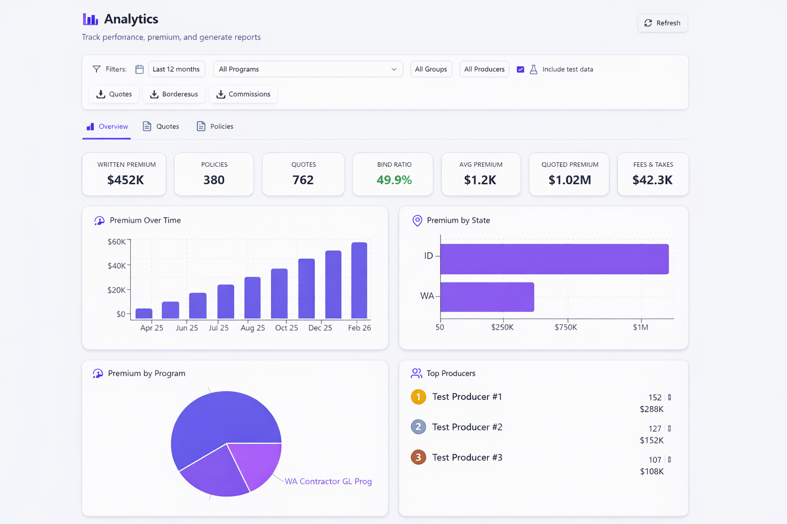
Task: Click the bar chart icon in the Analytics header
Action: [90, 19]
